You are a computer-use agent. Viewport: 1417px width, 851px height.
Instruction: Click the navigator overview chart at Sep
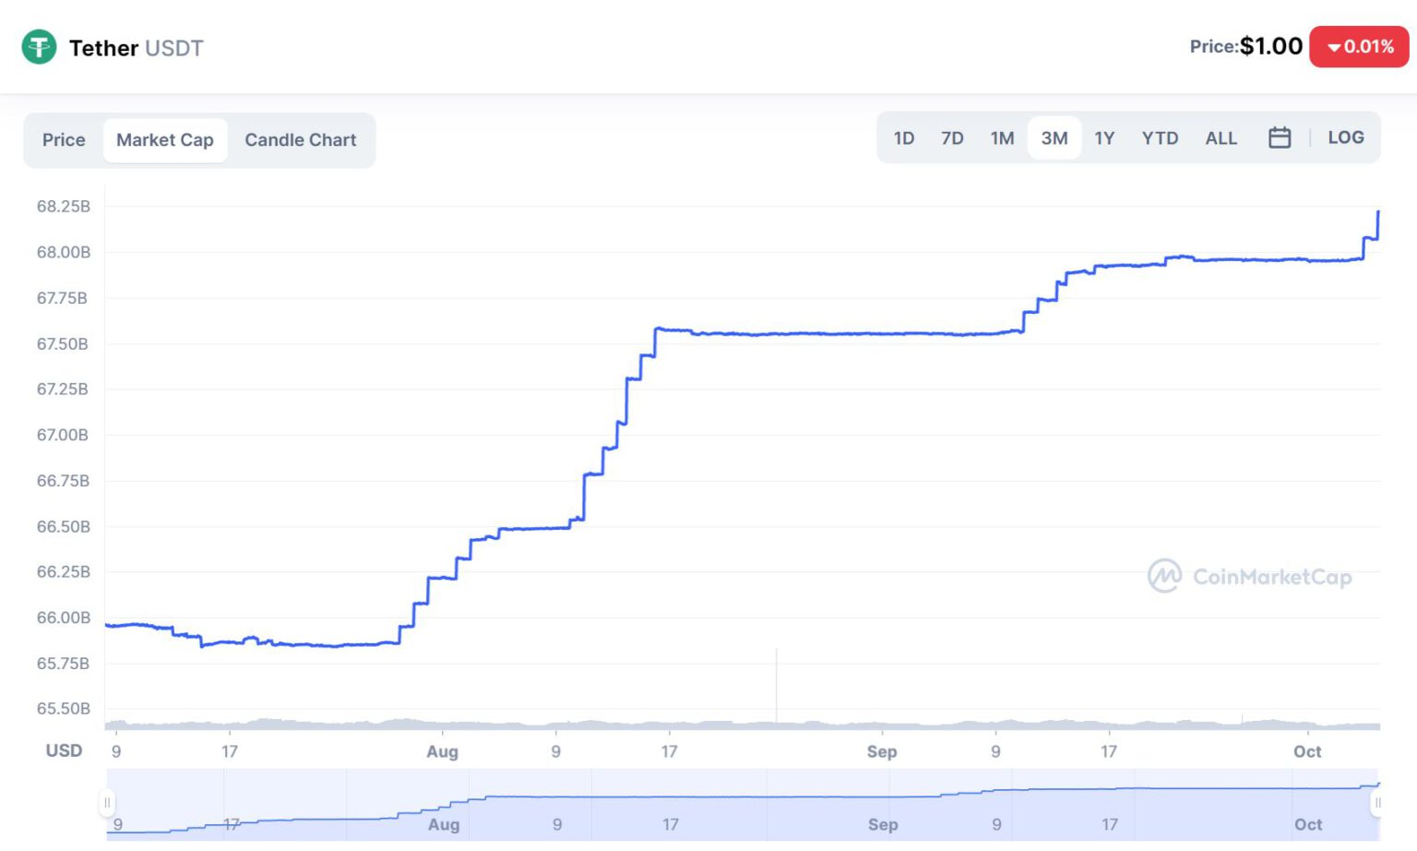[x=882, y=812]
